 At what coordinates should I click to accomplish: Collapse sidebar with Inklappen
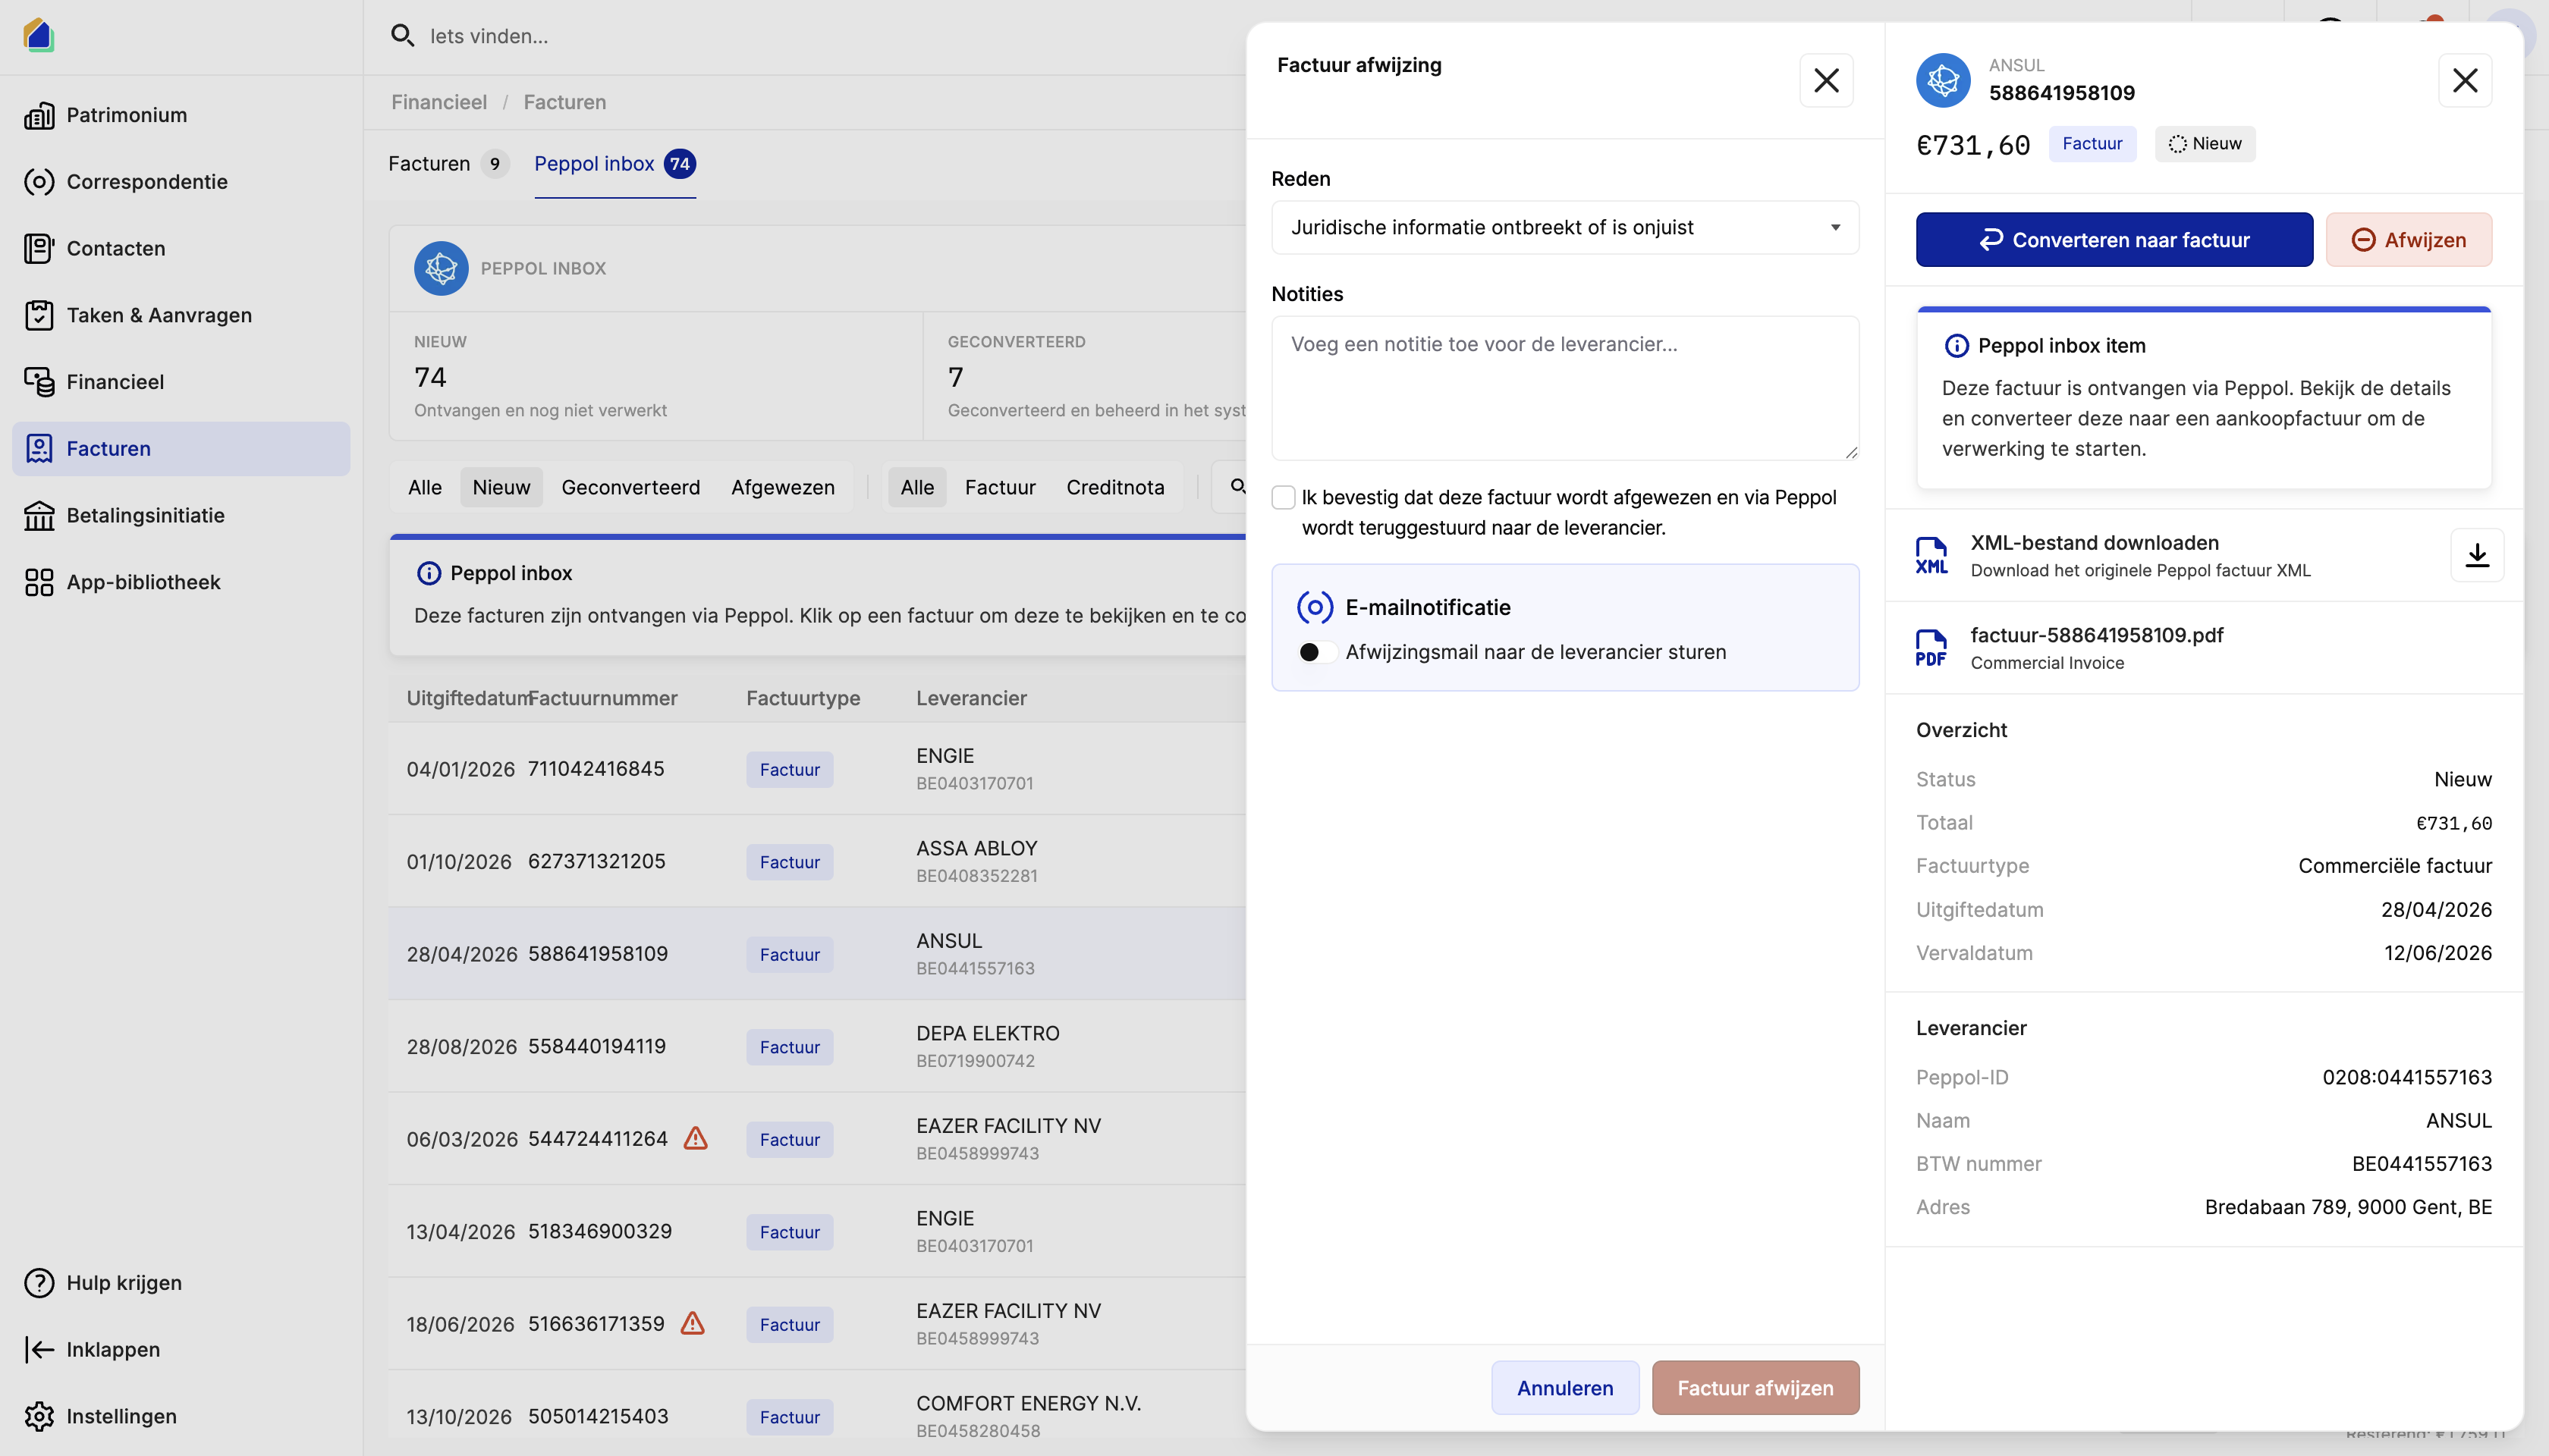181,1349
